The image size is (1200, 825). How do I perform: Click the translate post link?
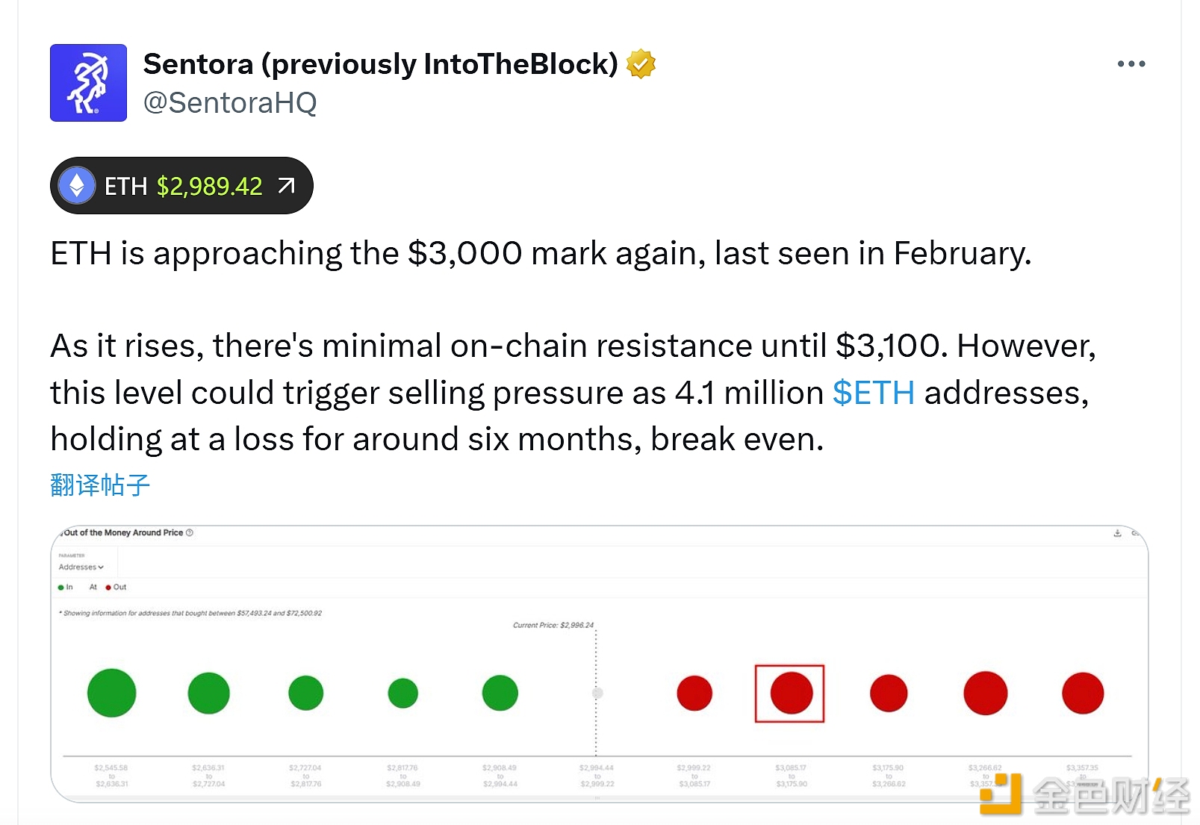[x=100, y=485]
